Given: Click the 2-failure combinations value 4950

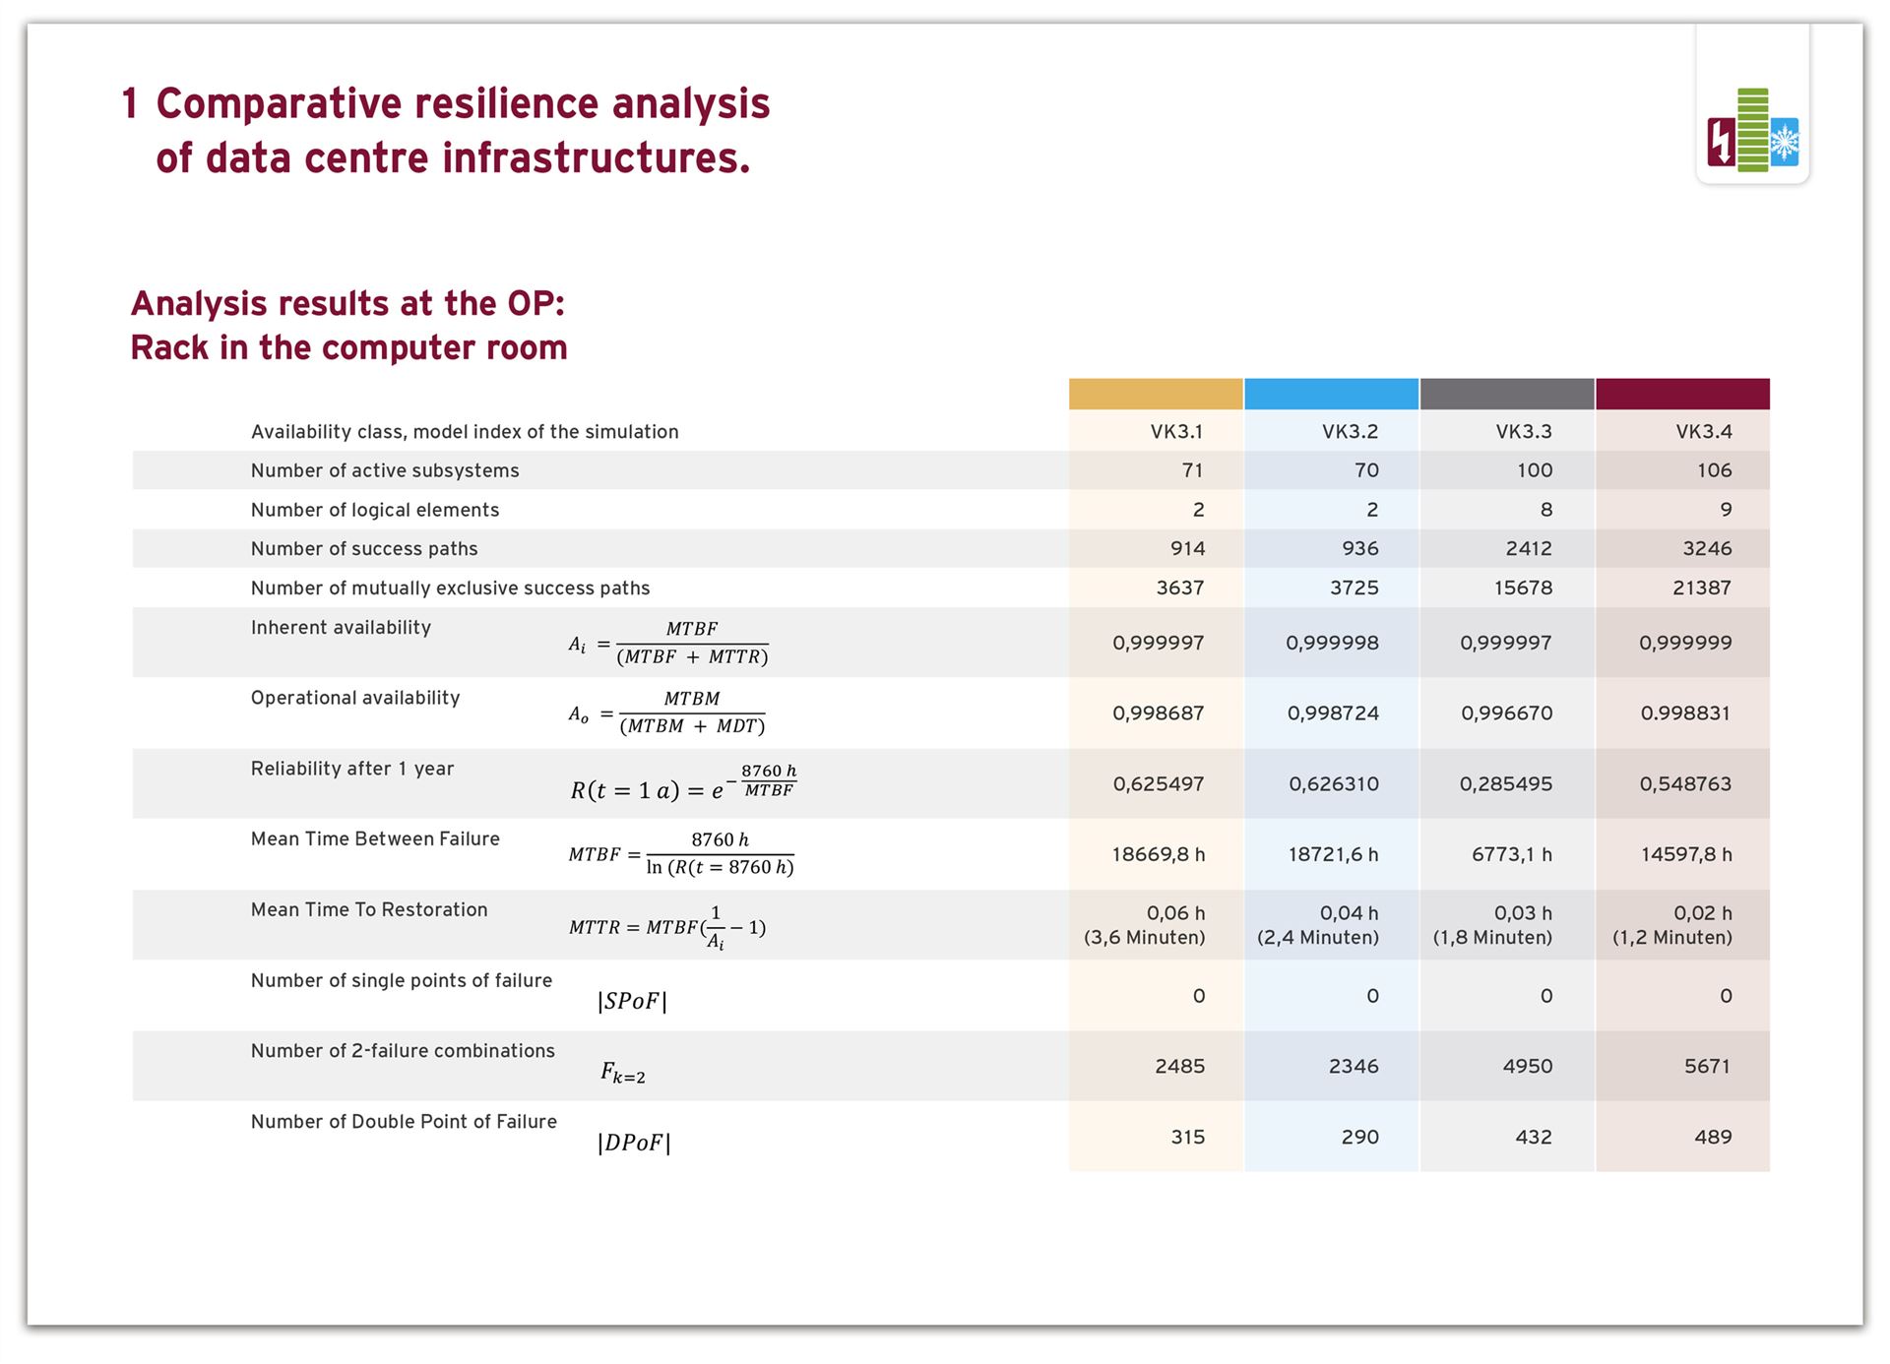Looking at the screenshot, I should (x=1528, y=1066).
